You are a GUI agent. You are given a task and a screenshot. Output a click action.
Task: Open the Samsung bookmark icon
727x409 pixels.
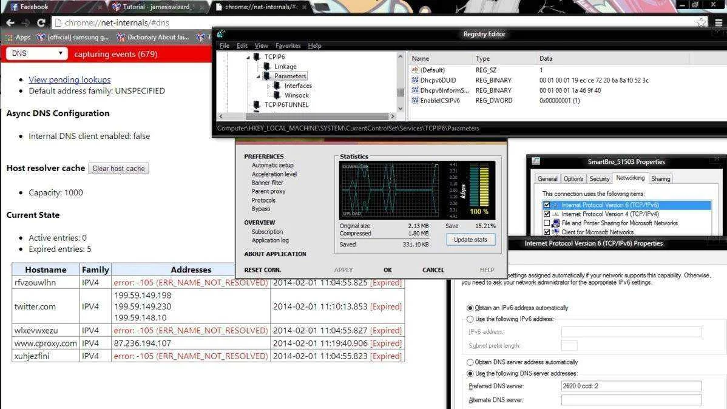41,37
